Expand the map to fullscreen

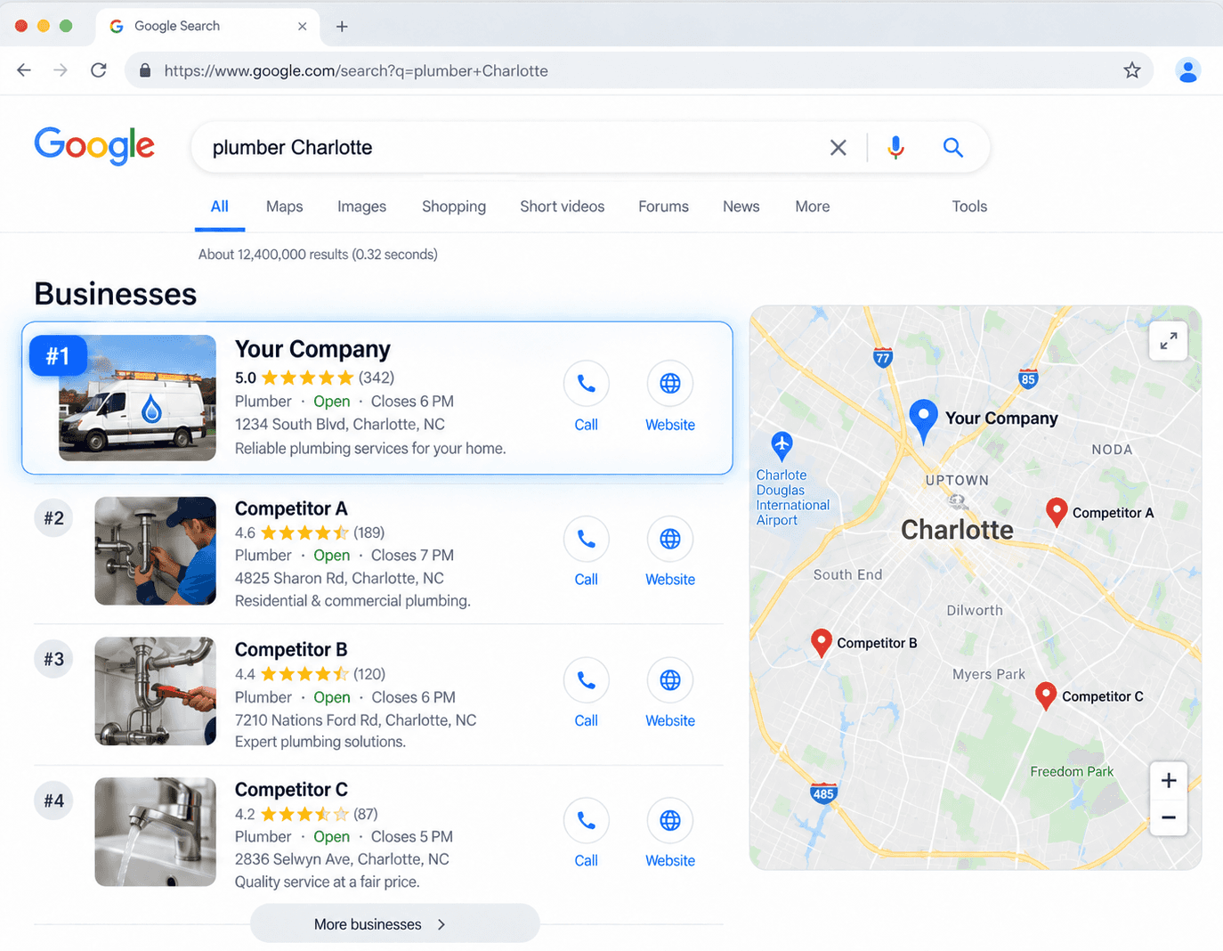point(1168,340)
